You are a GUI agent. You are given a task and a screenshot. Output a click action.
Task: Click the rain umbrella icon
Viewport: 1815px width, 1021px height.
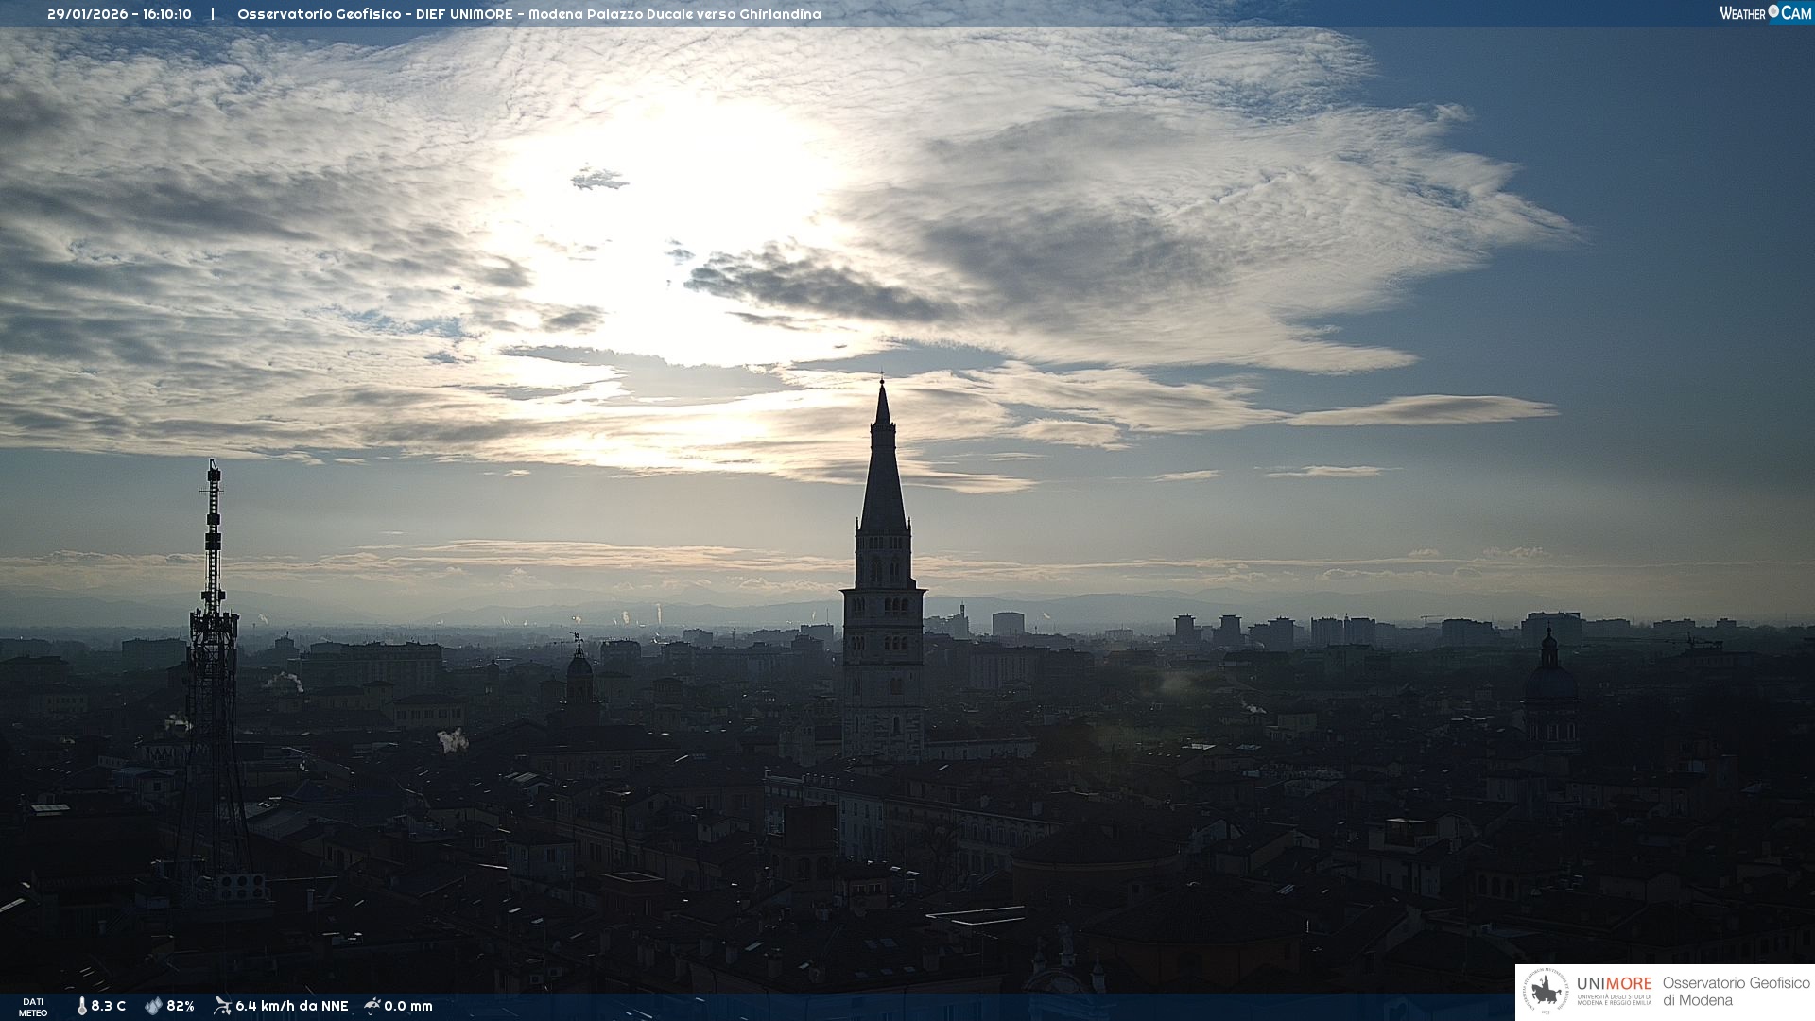(372, 1006)
